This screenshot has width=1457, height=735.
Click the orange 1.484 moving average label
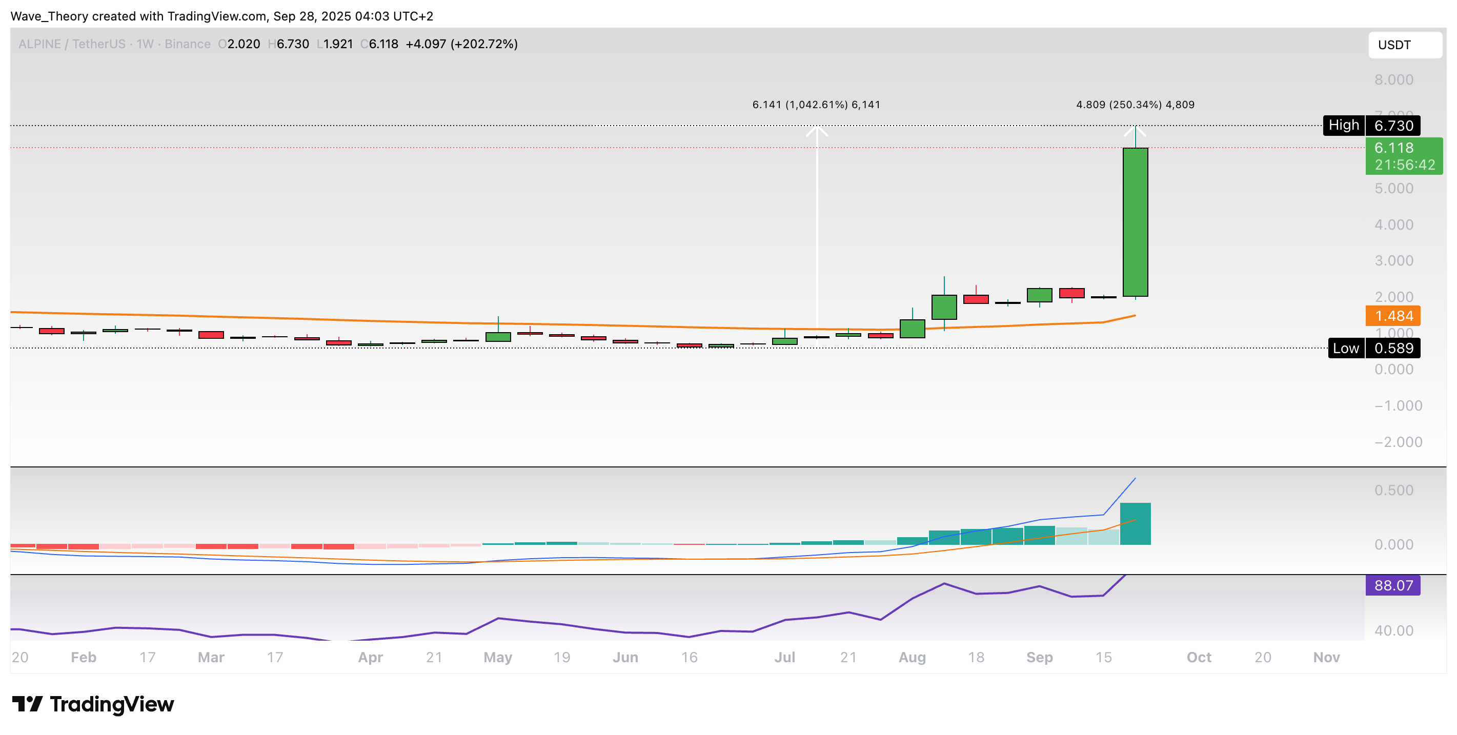(1393, 316)
